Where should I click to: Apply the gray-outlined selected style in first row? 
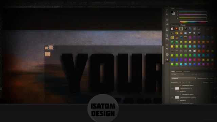181,28
